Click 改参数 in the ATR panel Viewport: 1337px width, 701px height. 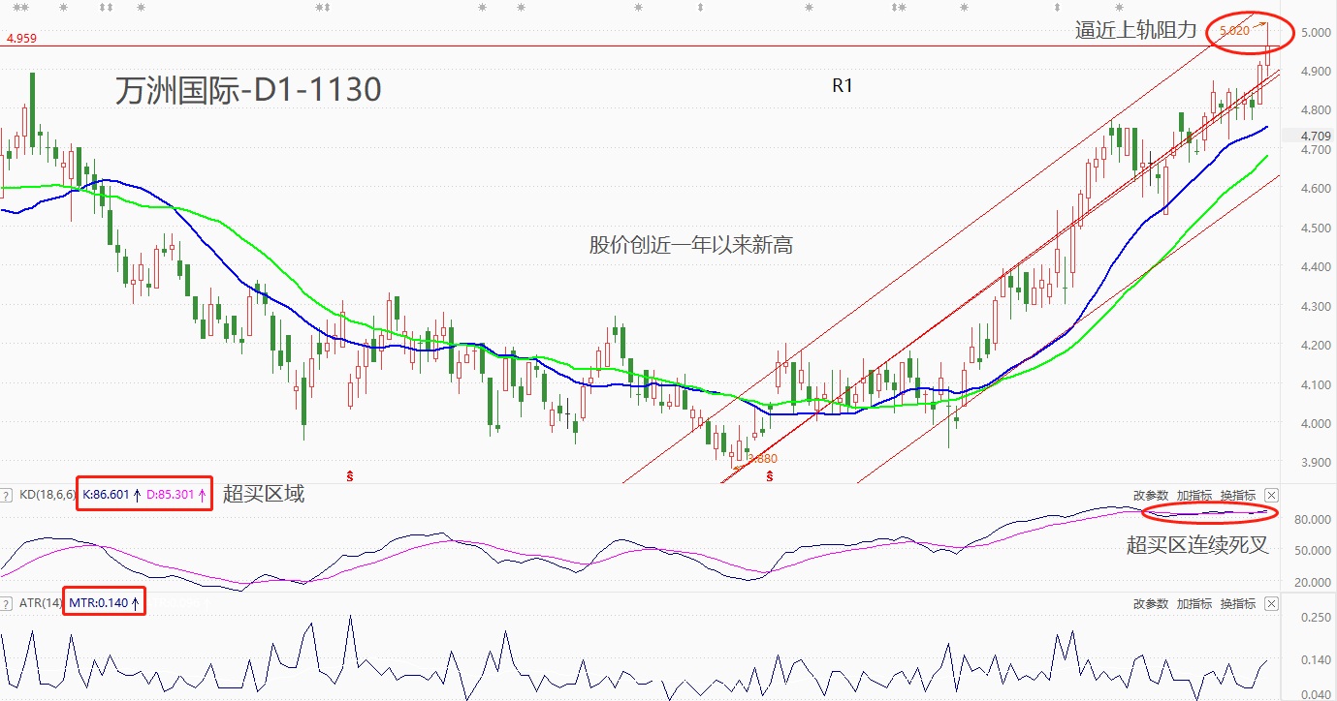[x=1151, y=603]
